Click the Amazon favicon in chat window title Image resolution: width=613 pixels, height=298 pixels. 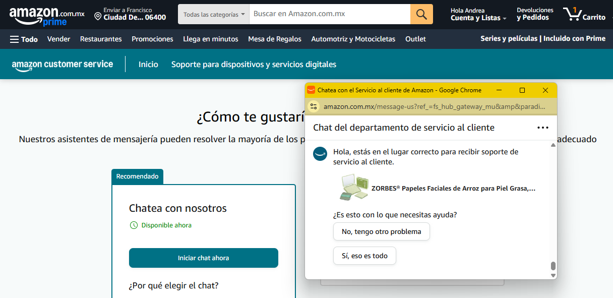[x=311, y=90]
